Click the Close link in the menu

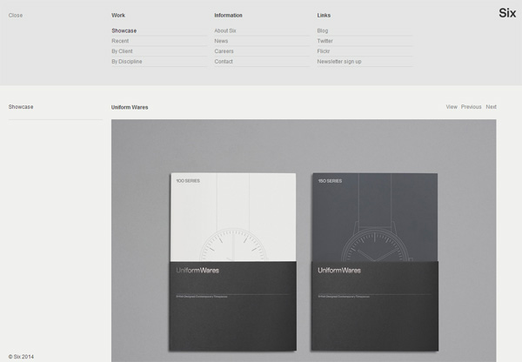pyautogui.click(x=16, y=16)
